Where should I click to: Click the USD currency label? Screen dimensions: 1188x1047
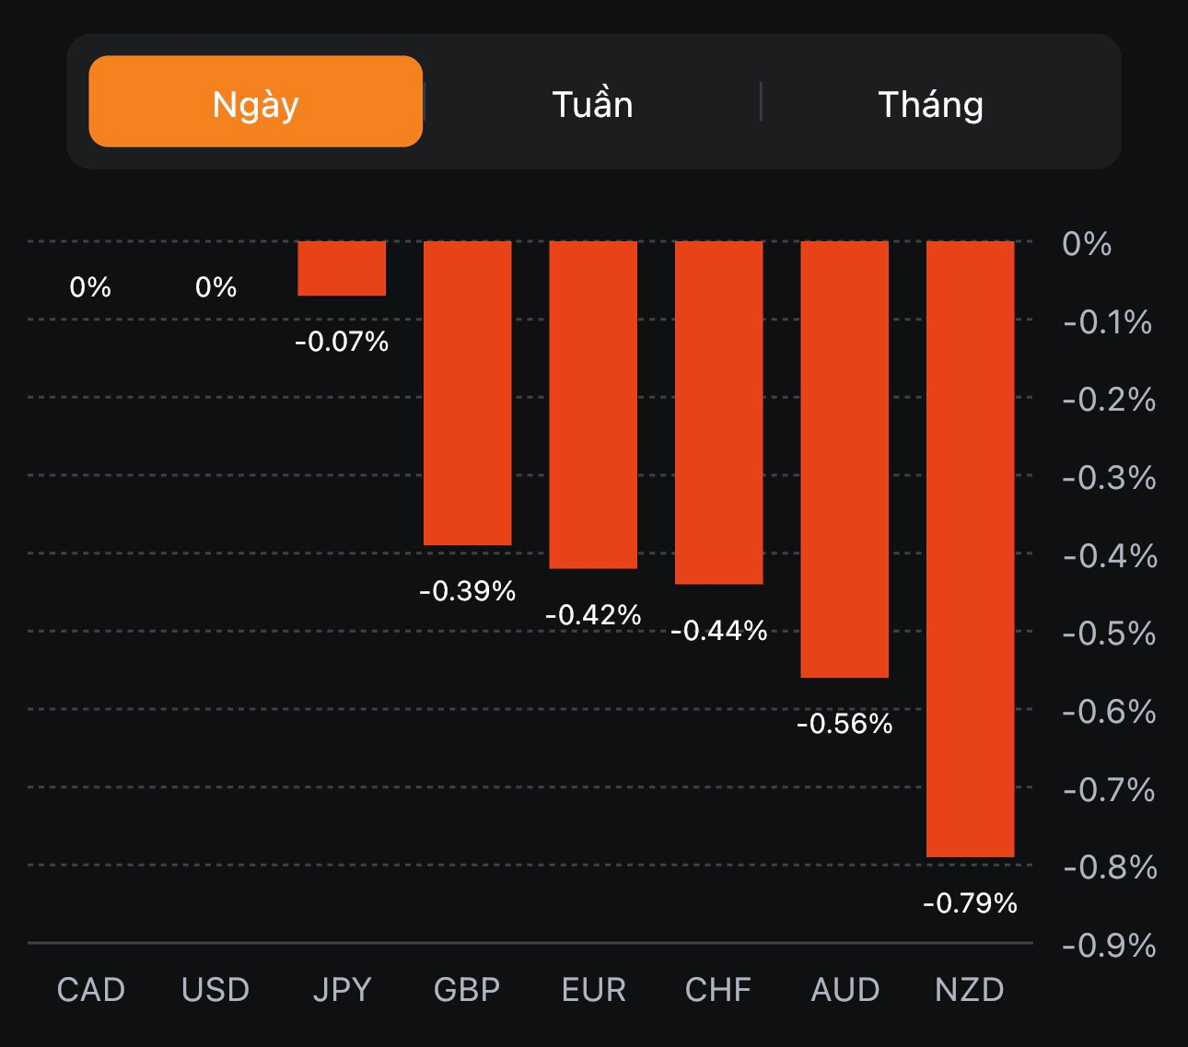coord(215,990)
